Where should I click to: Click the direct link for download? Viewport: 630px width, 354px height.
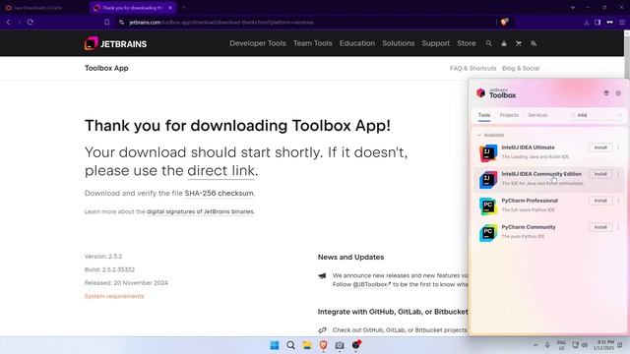220,171
